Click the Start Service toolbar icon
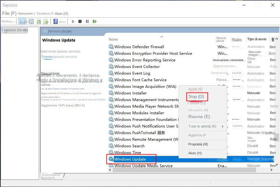This screenshot has height=187, width=280. click(73, 21)
